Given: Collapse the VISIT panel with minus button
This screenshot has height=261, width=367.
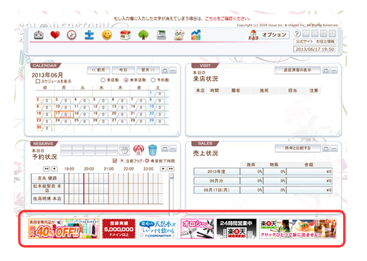Looking at the screenshot, I should coord(334,71).
